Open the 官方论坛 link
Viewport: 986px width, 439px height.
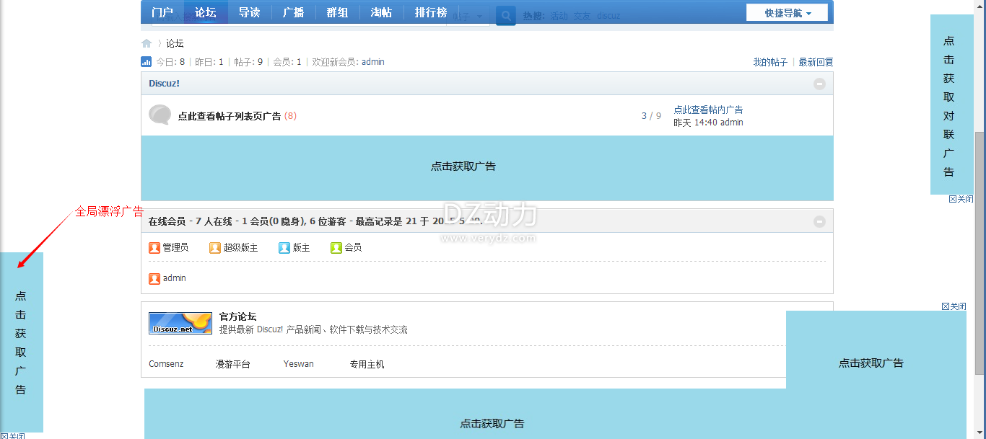click(237, 316)
